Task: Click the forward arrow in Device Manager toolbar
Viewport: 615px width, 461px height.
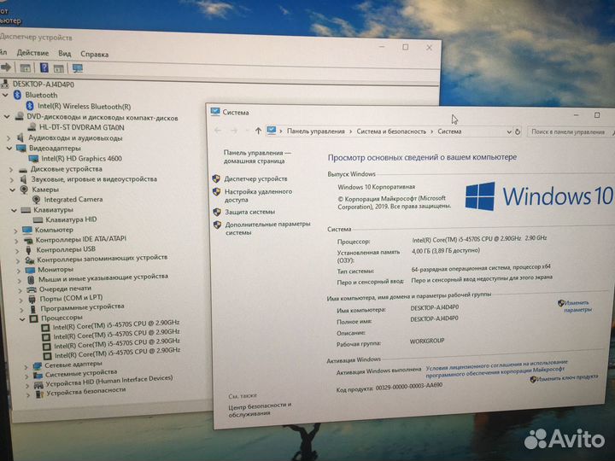Action: point(5,67)
